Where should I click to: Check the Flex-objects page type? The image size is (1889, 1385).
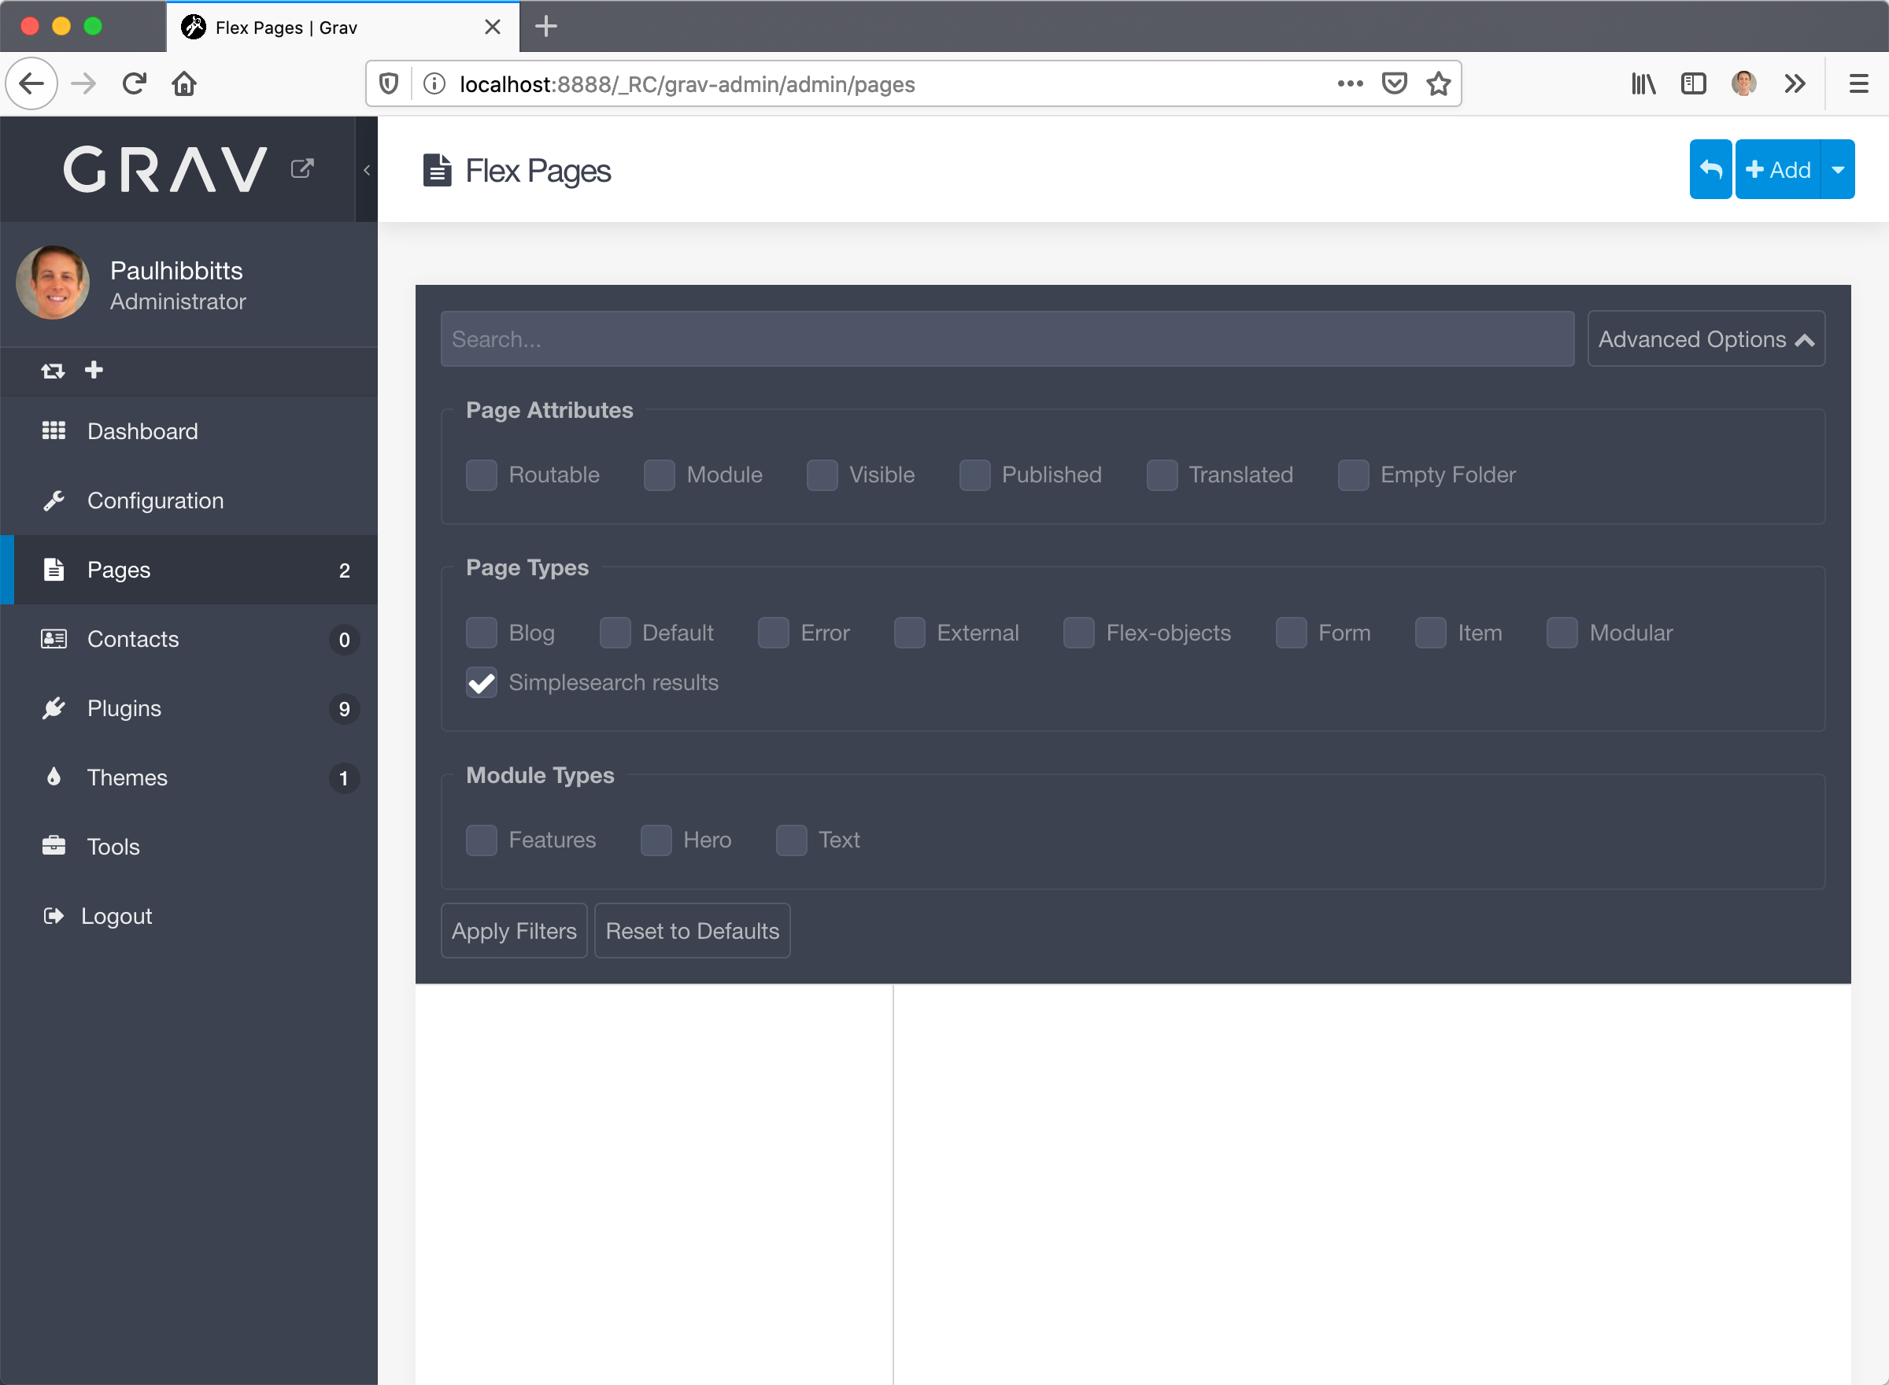tap(1078, 633)
